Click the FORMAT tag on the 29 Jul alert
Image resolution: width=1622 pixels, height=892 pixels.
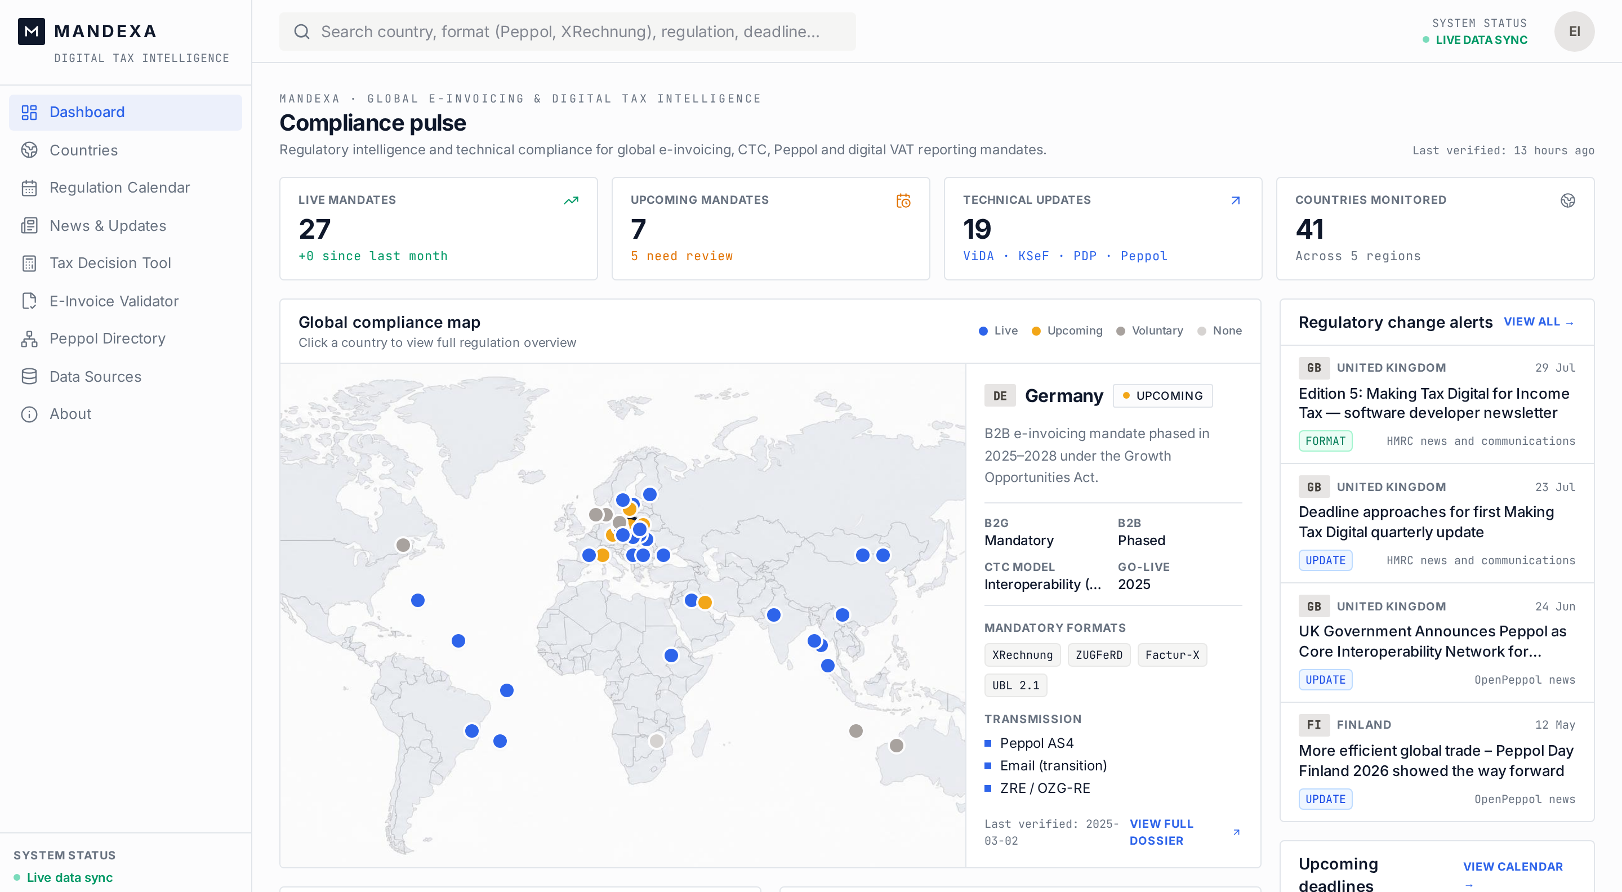coord(1325,440)
